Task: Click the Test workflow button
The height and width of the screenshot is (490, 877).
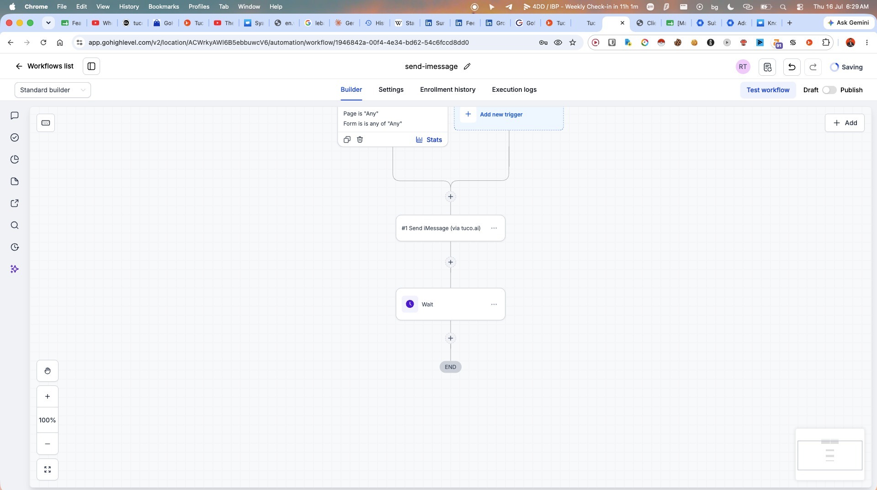Action: pyautogui.click(x=768, y=90)
